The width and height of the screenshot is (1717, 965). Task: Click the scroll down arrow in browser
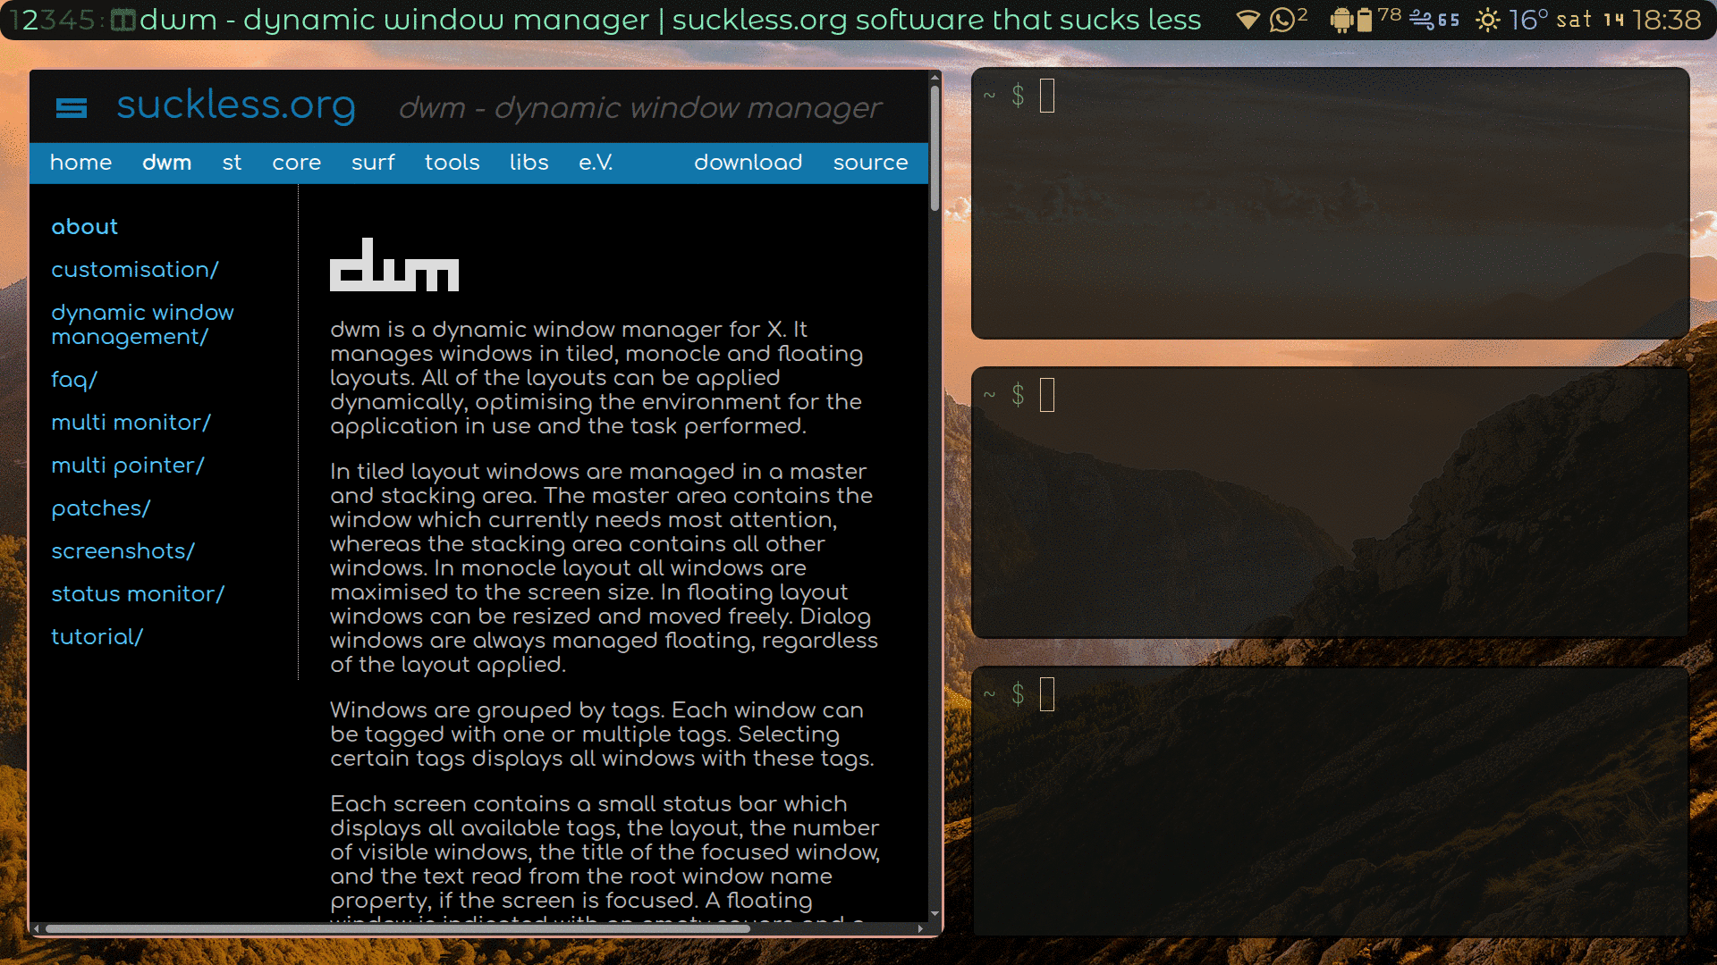935,914
